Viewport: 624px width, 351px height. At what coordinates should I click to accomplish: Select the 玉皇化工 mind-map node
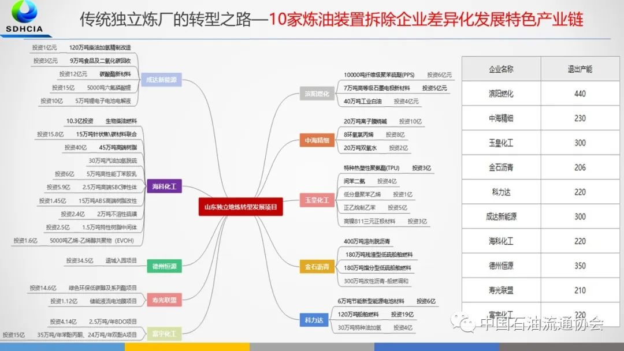tap(317, 200)
